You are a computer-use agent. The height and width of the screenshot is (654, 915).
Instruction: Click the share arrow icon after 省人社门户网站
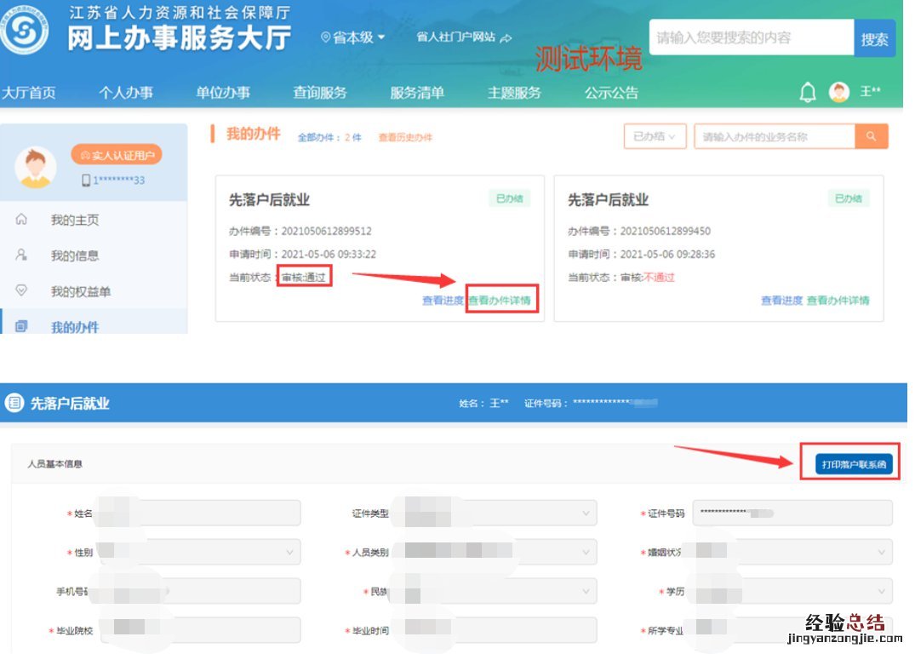pyautogui.click(x=506, y=37)
